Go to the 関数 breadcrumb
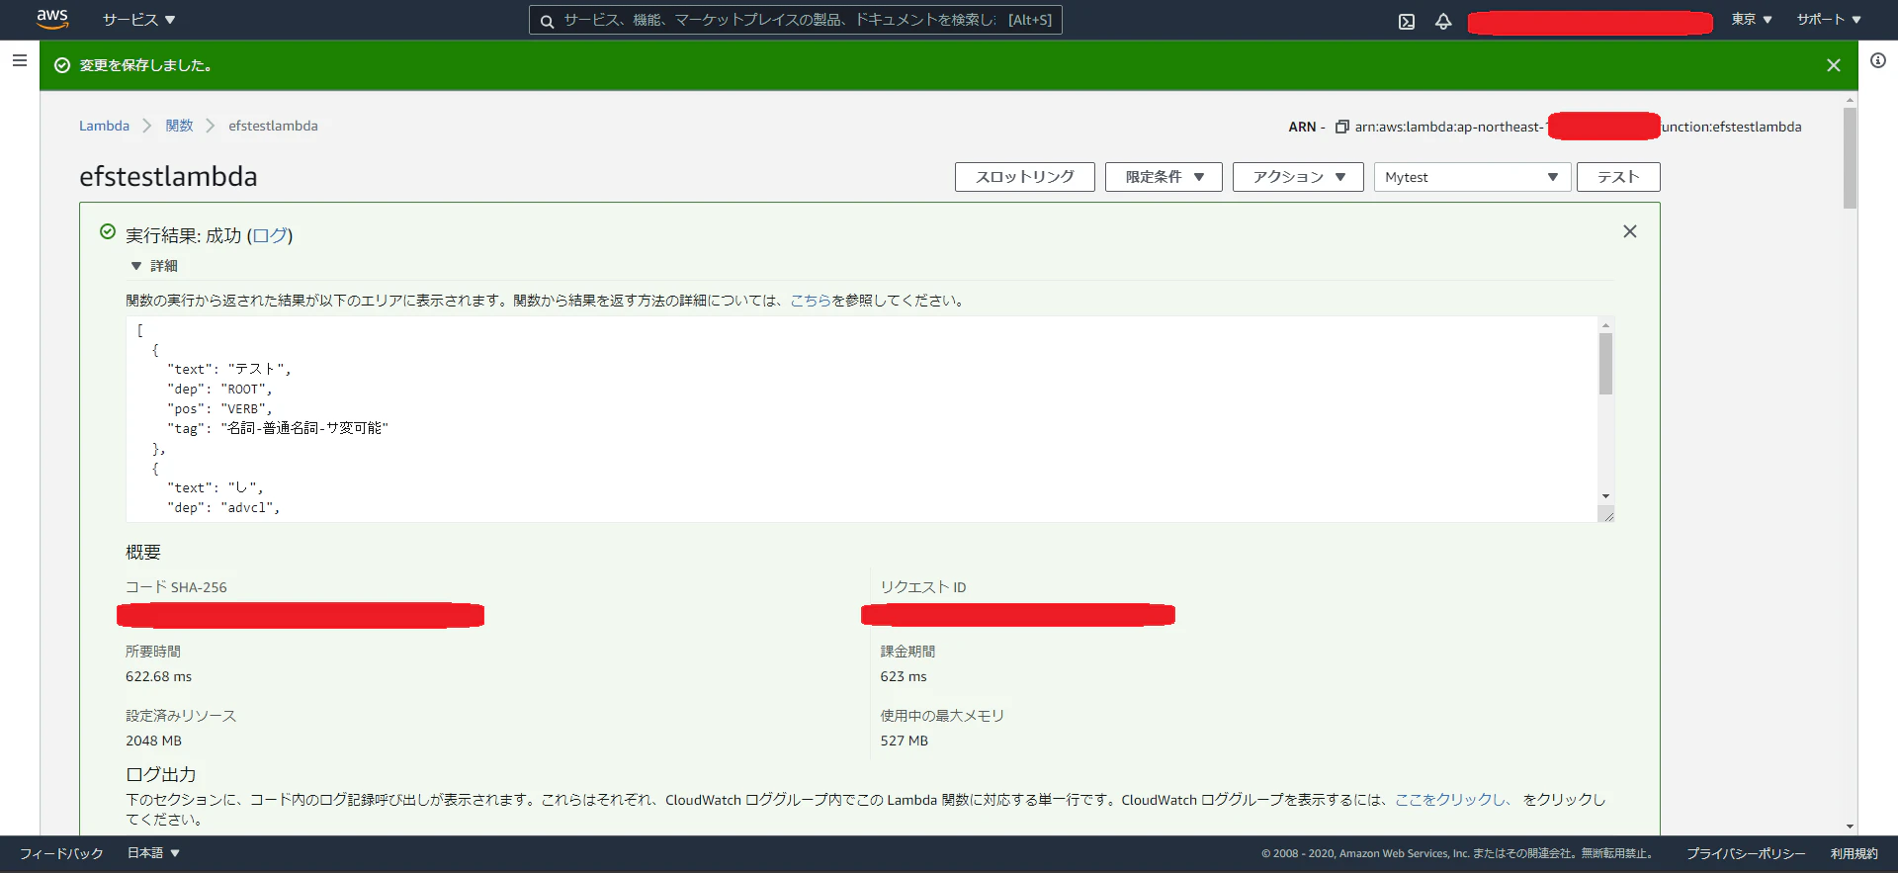 pos(179,126)
